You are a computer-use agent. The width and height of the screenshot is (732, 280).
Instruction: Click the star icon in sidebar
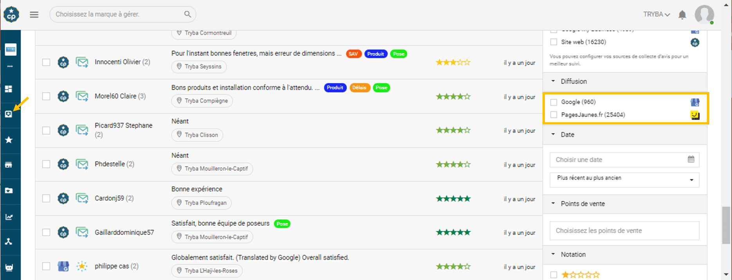(x=9, y=140)
